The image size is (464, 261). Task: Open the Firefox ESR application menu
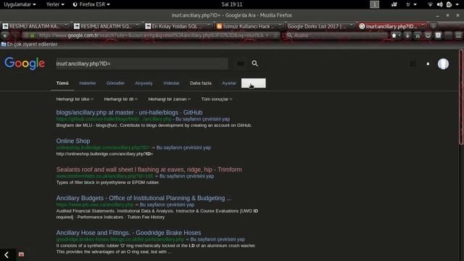point(91,4)
